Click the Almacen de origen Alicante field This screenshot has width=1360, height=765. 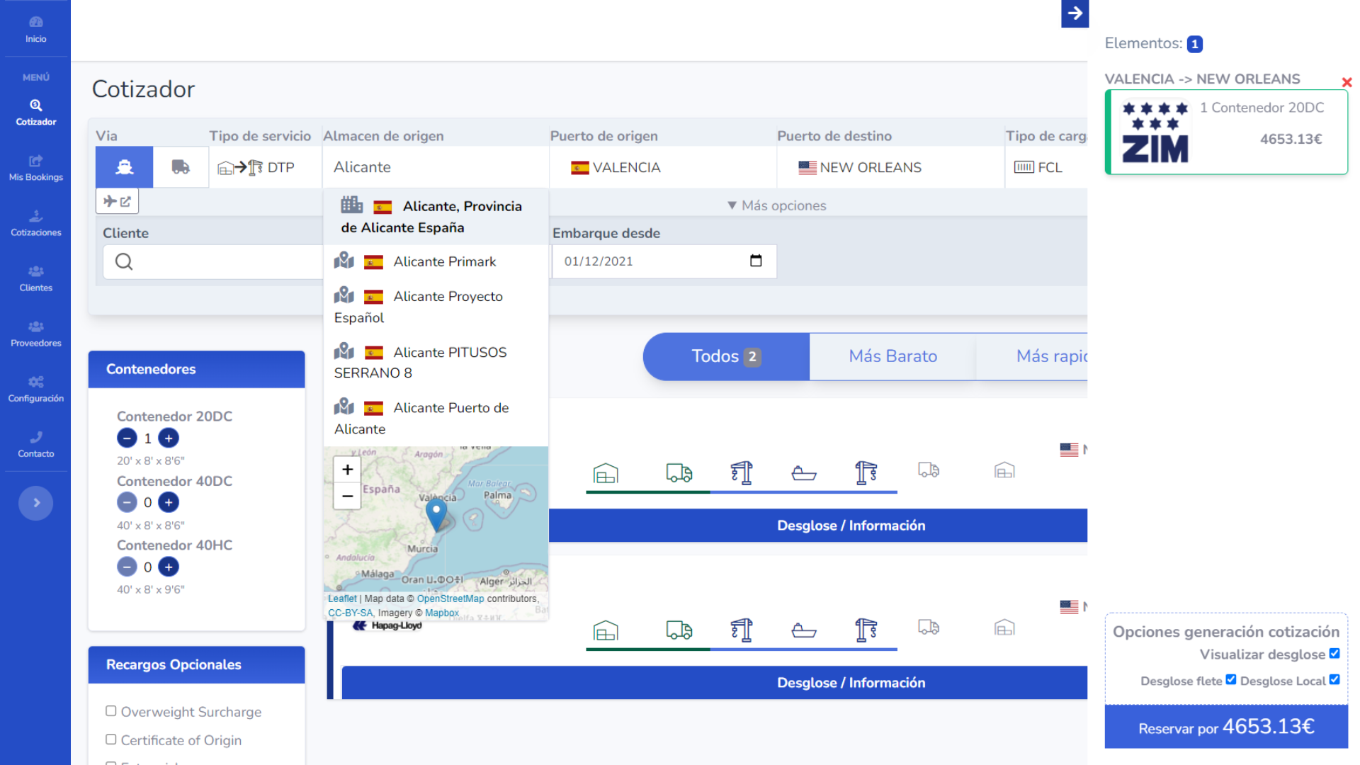tap(436, 167)
